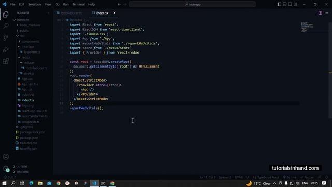This screenshot has height=187, width=332.
Task: Collapse the src folder
Action: 22,36
